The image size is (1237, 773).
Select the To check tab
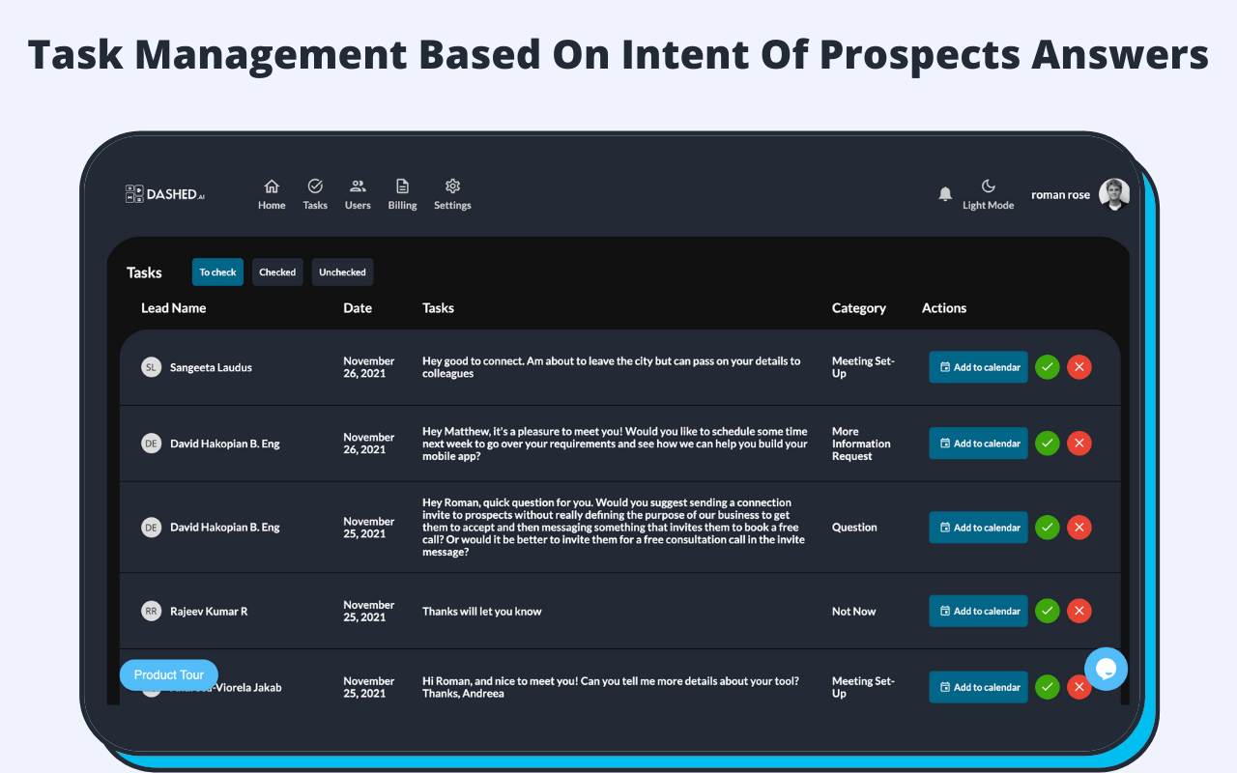(x=217, y=272)
